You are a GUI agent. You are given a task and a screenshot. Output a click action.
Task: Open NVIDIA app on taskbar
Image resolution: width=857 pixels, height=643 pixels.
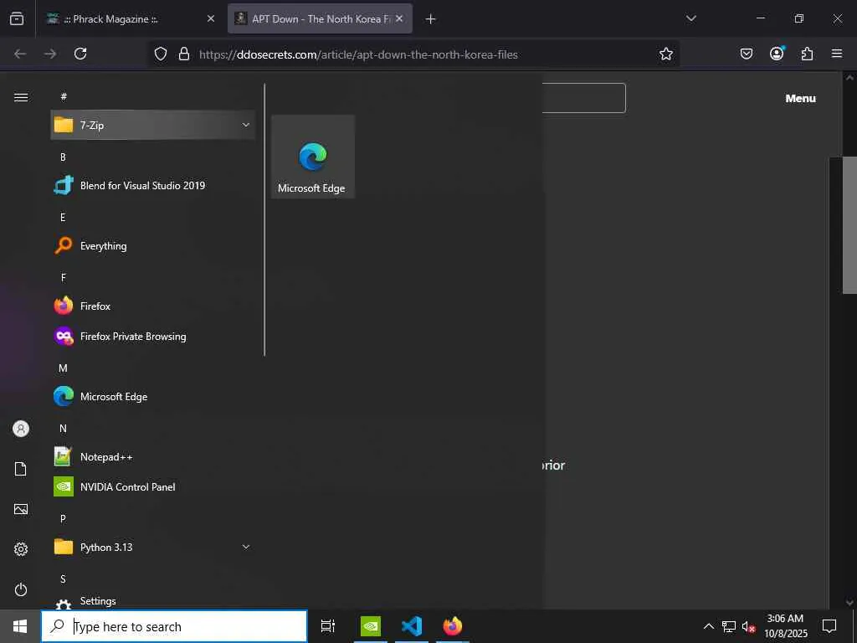coord(371,626)
